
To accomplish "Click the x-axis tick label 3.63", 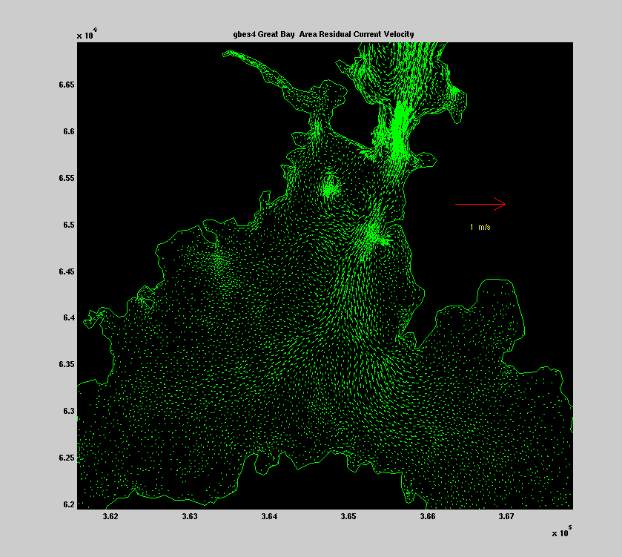I will 190,516.
